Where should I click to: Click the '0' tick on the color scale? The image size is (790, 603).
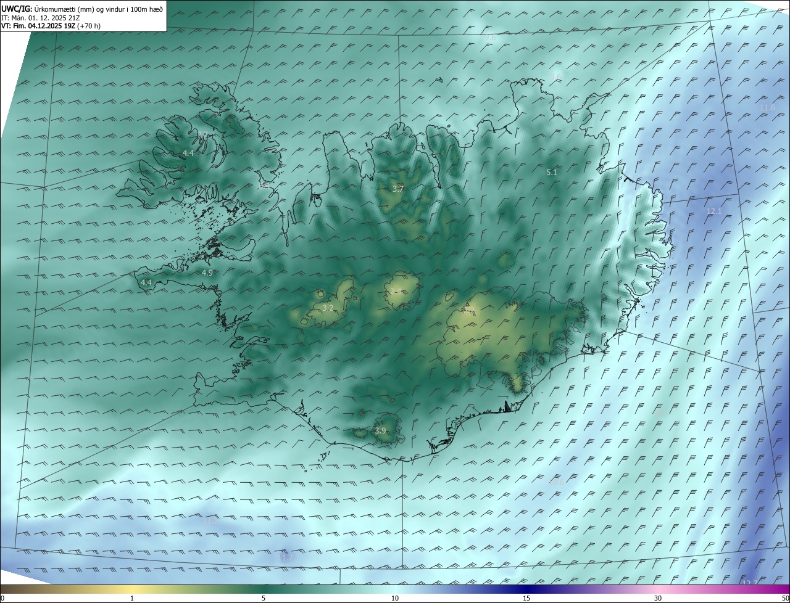[2, 599]
